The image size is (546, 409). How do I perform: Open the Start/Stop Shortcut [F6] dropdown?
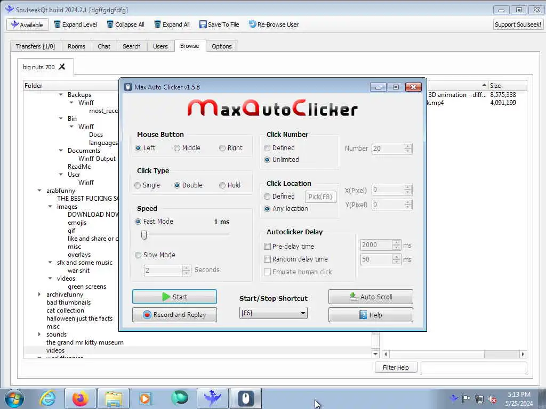[x=274, y=313]
